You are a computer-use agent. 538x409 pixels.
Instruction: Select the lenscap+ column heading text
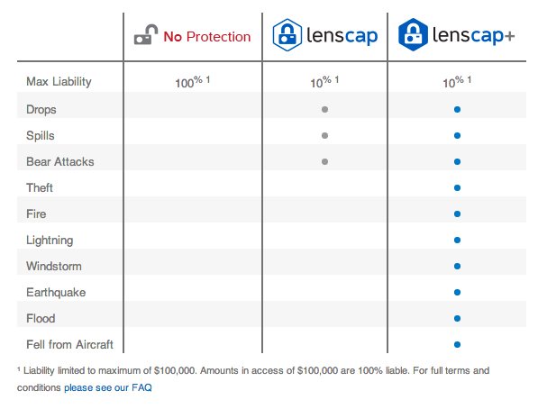pyautogui.click(x=473, y=35)
